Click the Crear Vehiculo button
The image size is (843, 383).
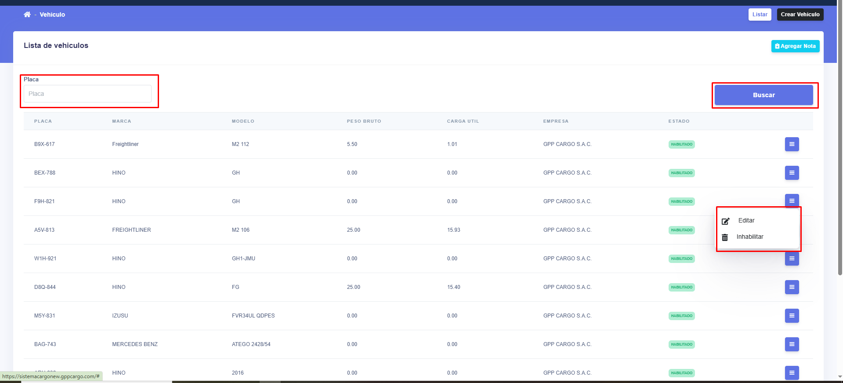tap(800, 15)
